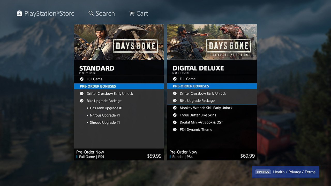The image size is (331, 186).
Task: Click Digital Deluxe PRE-ORDER BONUSES header
Action: [212, 86]
